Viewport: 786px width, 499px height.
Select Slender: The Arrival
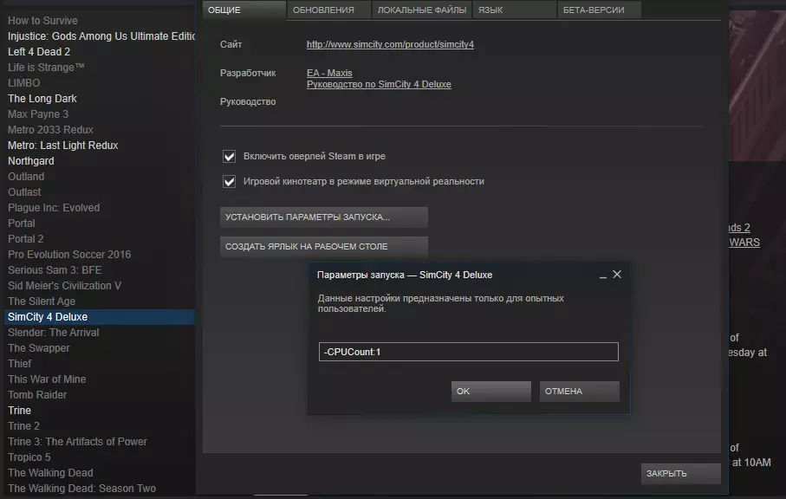pyautogui.click(x=53, y=332)
